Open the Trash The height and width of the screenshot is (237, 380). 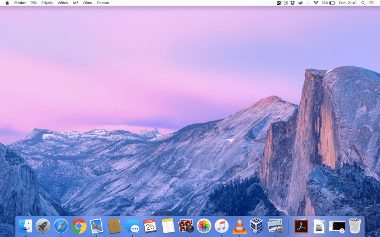[355, 226]
